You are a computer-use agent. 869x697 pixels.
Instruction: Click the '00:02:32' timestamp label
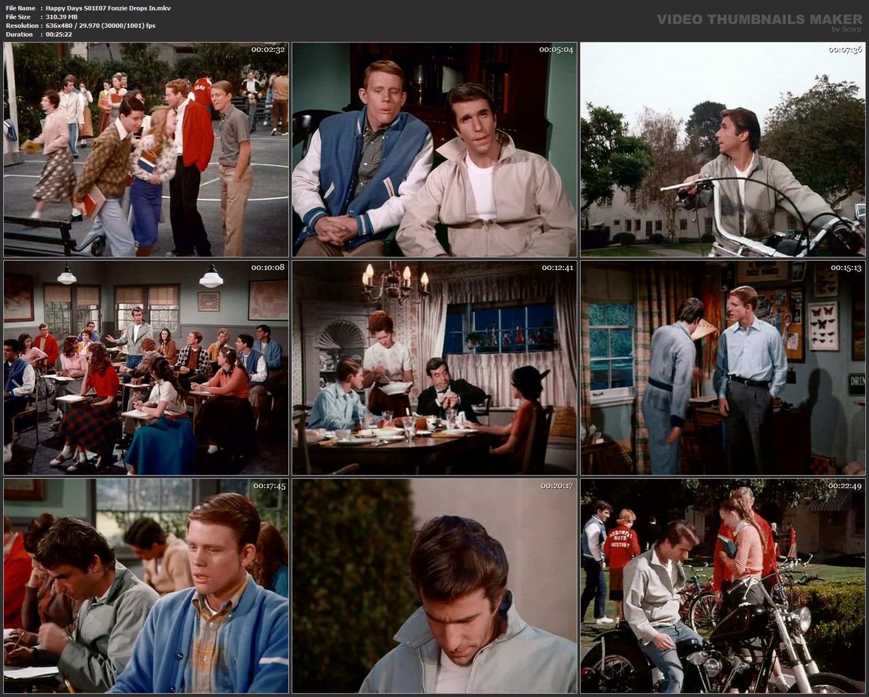coord(268,50)
